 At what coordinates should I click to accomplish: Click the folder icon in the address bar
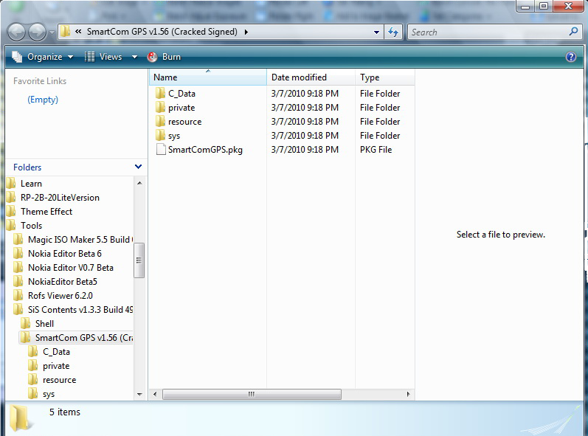pyautogui.click(x=65, y=32)
